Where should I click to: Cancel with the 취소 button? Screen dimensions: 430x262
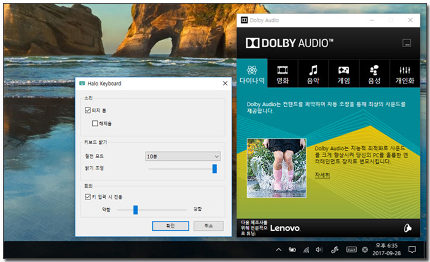(x=208, y=226)
